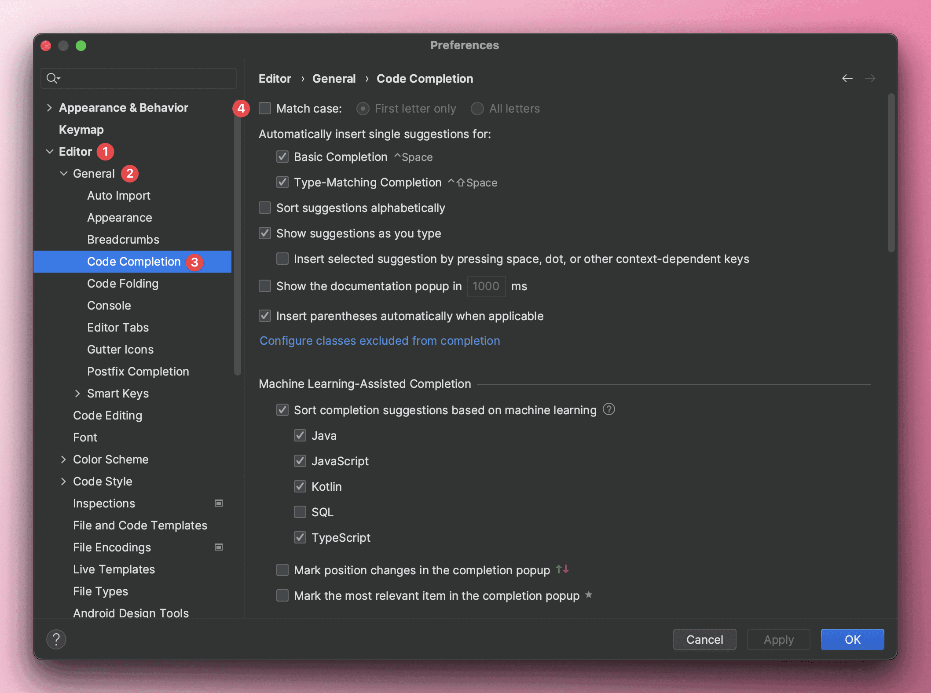Expand the Color Scheme node
The height and width of the screenshot is (693, 931).
pos(63,460)
